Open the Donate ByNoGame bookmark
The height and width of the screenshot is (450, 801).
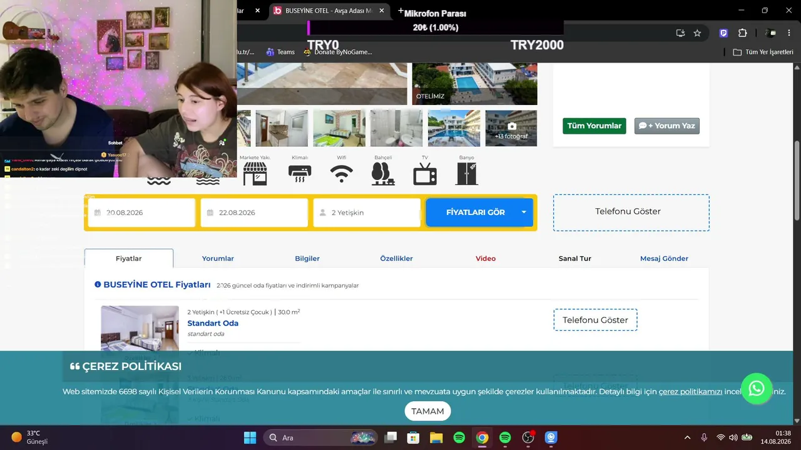[337, 52]
